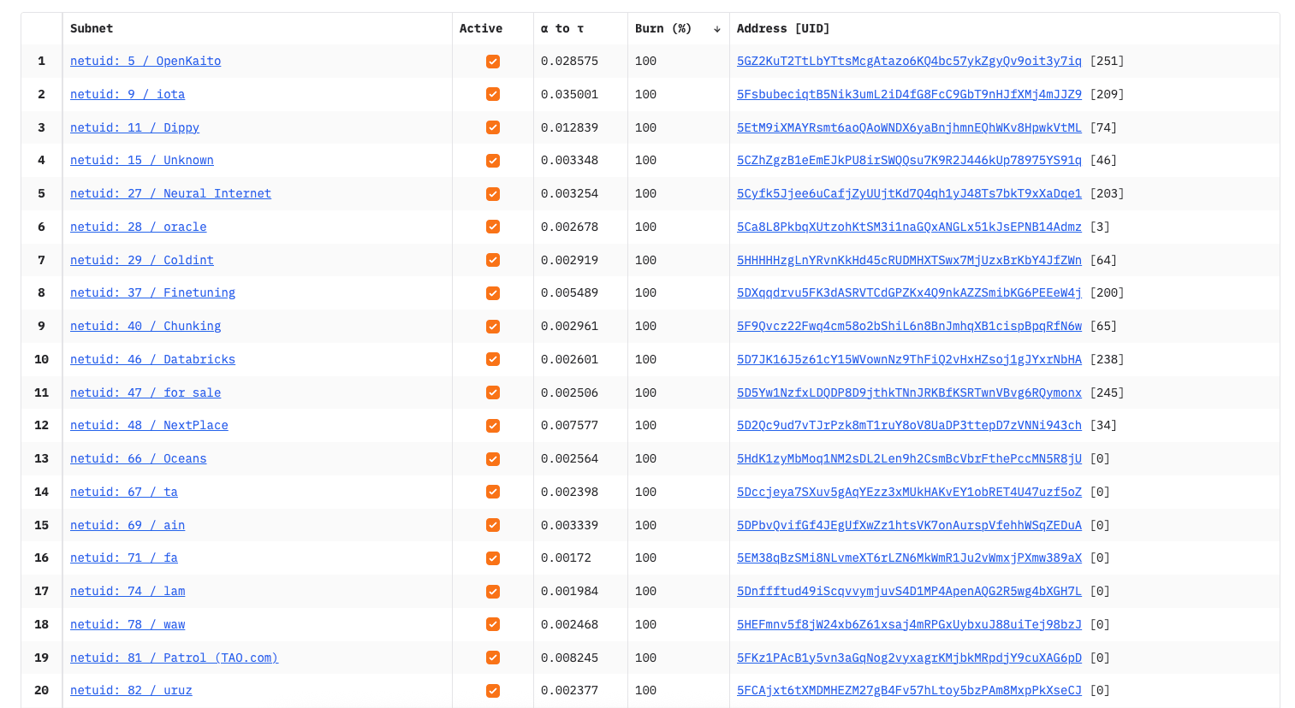Screen dimensions: 1295x708
Task: Sort by the Active column header
Action: point(481,28)
